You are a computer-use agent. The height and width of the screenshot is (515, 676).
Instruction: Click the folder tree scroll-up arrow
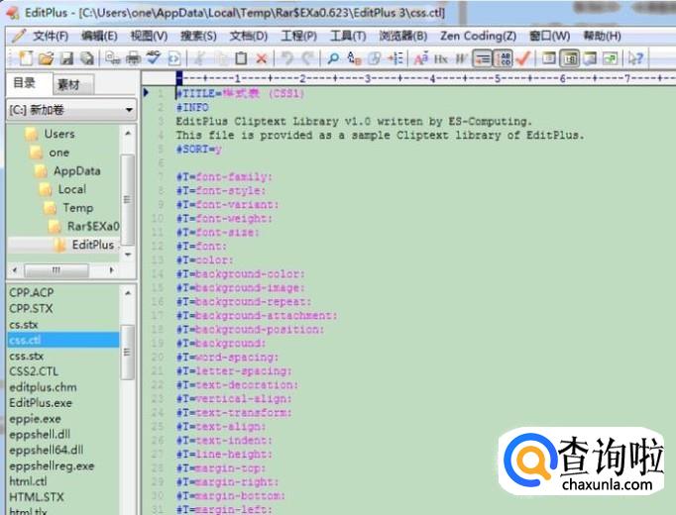128,134
